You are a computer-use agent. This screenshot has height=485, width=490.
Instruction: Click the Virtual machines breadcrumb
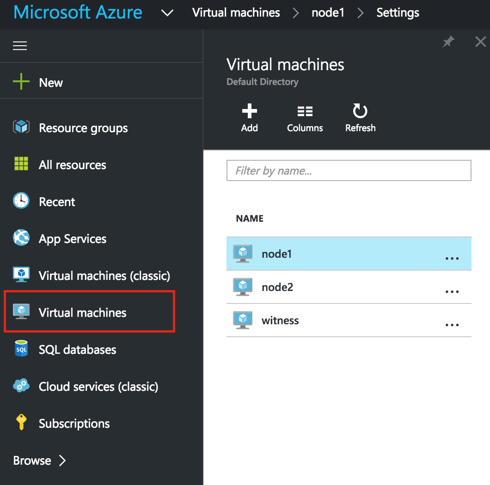point(236,13)
